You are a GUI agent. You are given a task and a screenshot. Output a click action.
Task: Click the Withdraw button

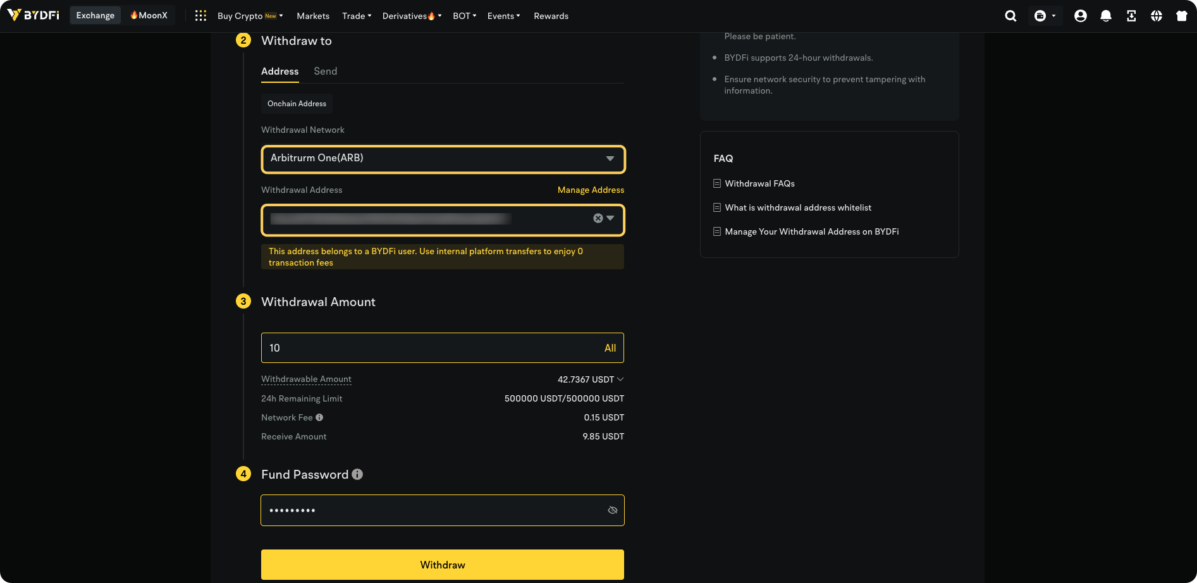(x=442, y=564)
